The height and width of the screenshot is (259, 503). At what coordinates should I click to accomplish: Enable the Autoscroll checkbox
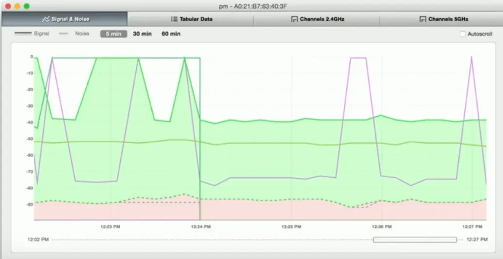(x=463, y=34)
